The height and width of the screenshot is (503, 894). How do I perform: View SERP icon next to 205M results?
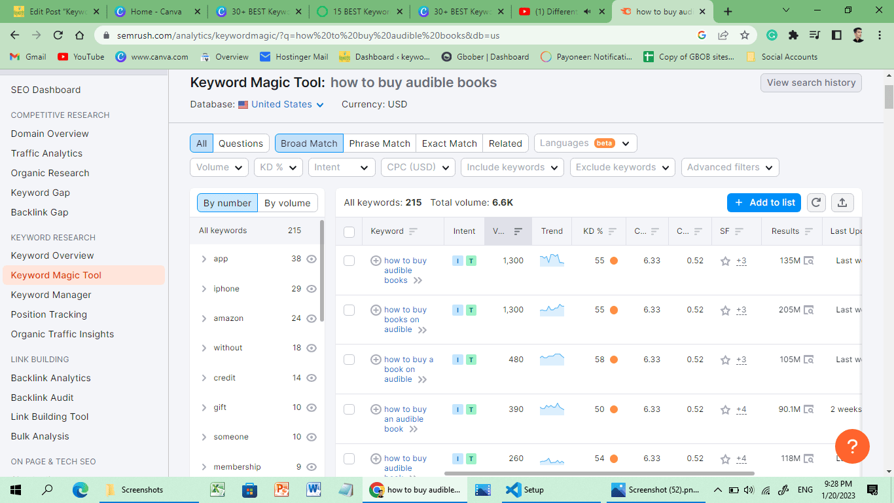[809, 310]
